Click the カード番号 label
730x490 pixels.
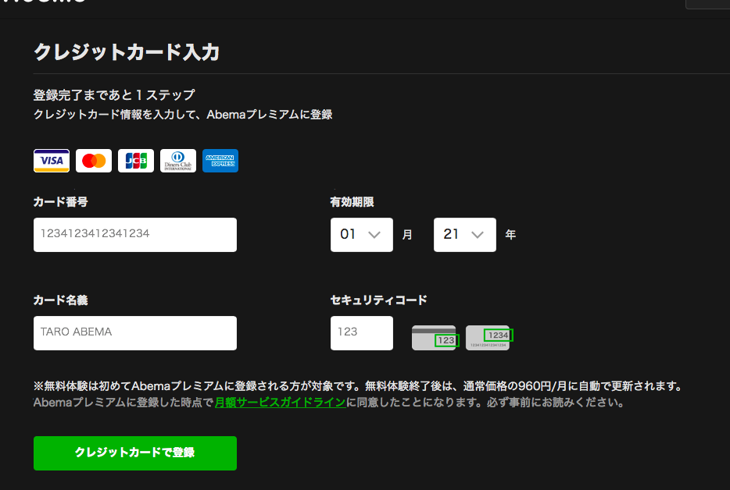[x=60, y=202]
